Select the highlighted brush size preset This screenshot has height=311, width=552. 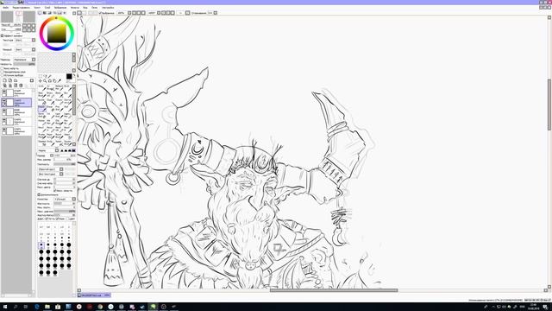[x=41, y=244]
